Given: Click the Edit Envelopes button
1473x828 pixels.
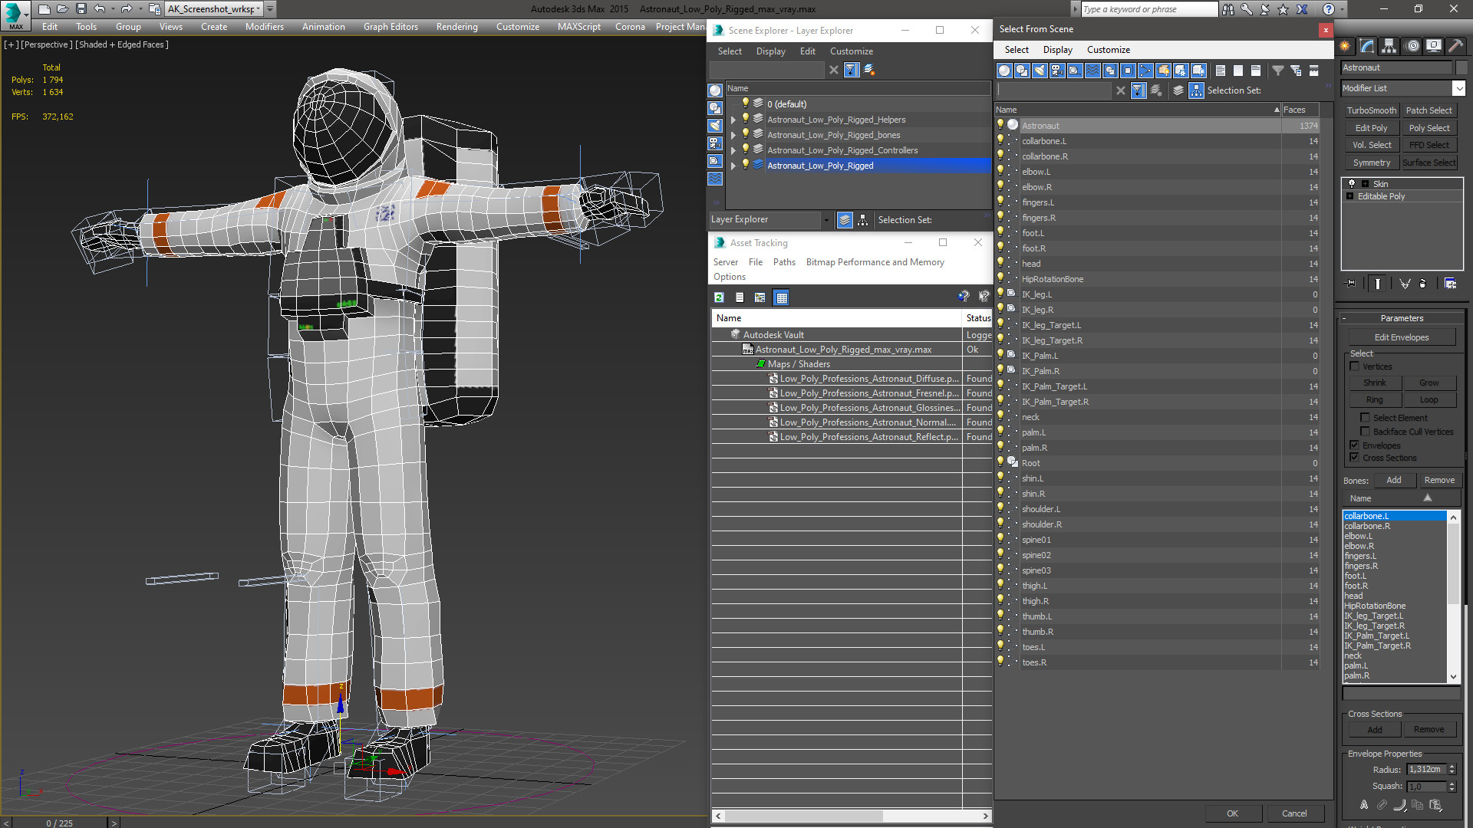Looking at the screenshot, I should click(1401, 337).
